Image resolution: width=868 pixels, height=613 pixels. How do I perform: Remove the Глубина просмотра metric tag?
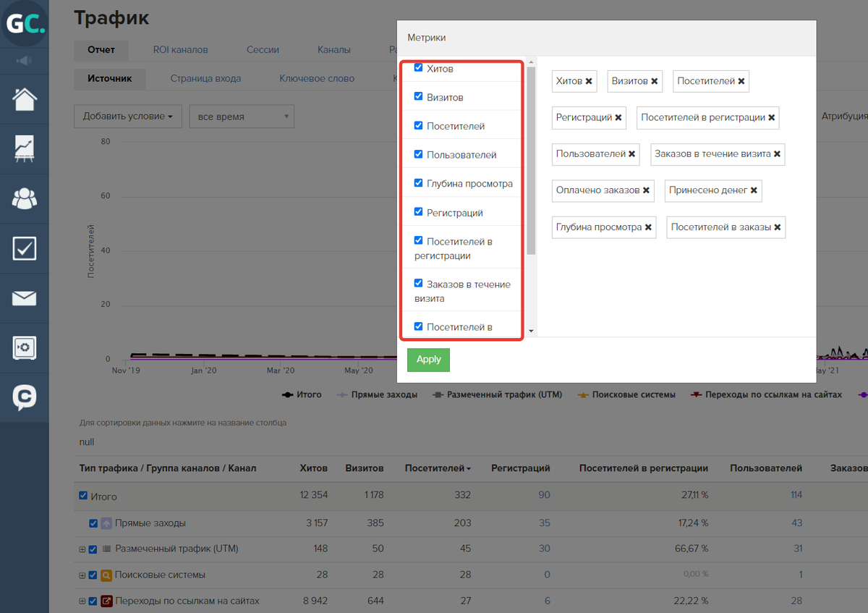[x=649, y=227]
